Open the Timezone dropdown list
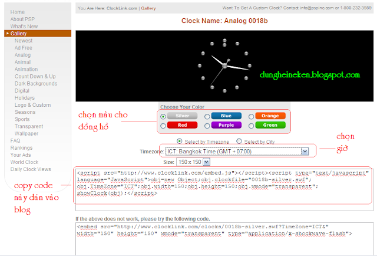 coord(237,152)
